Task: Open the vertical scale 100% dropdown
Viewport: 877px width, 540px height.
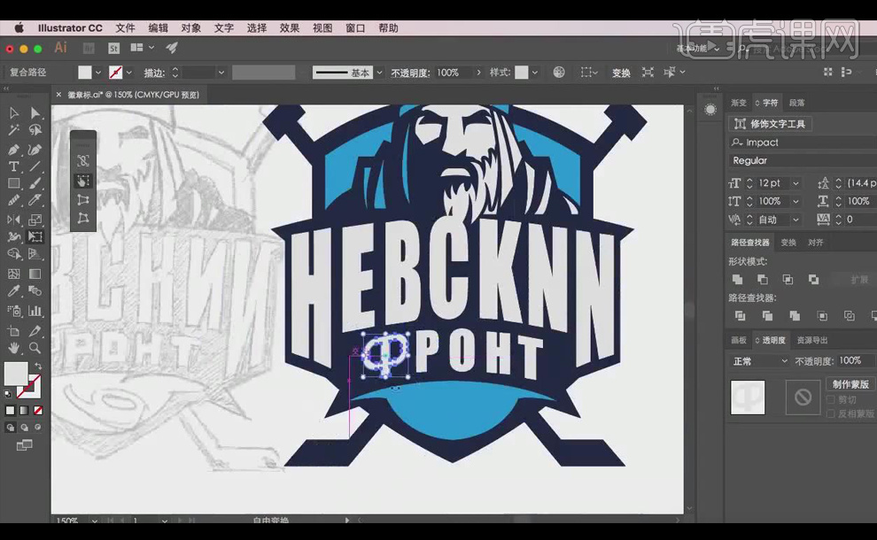Action: (796, 201)
